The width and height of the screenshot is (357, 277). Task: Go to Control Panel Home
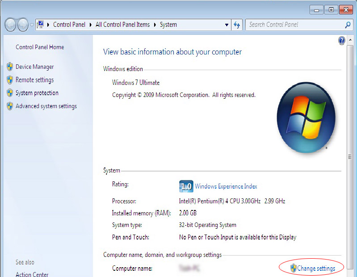point(40,47)
